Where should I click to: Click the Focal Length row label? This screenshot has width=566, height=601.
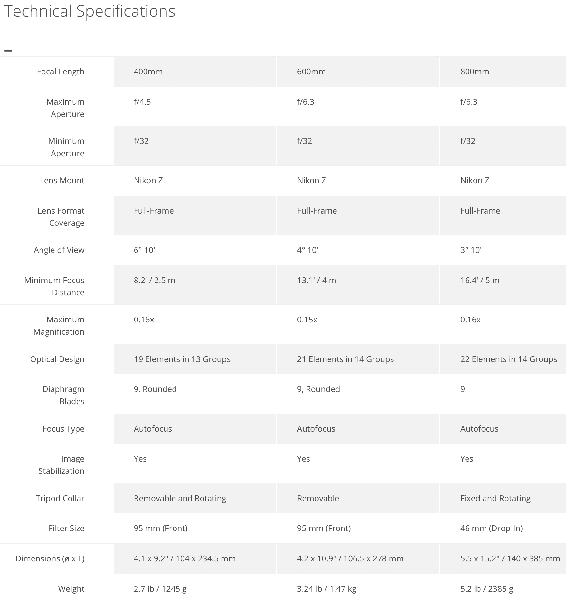61,72
